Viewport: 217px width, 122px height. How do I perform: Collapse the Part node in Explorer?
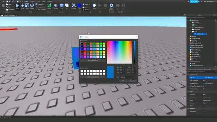191,32
